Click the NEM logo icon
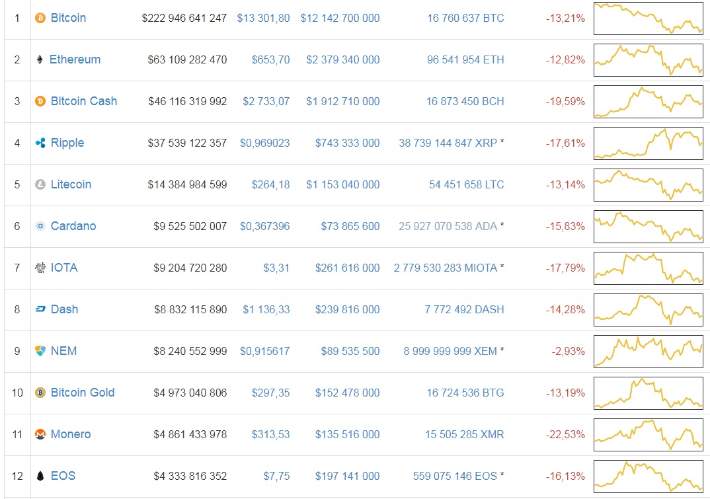Viewport: 710px width, 499px height. pyautogui.click(x=40, y=351)
